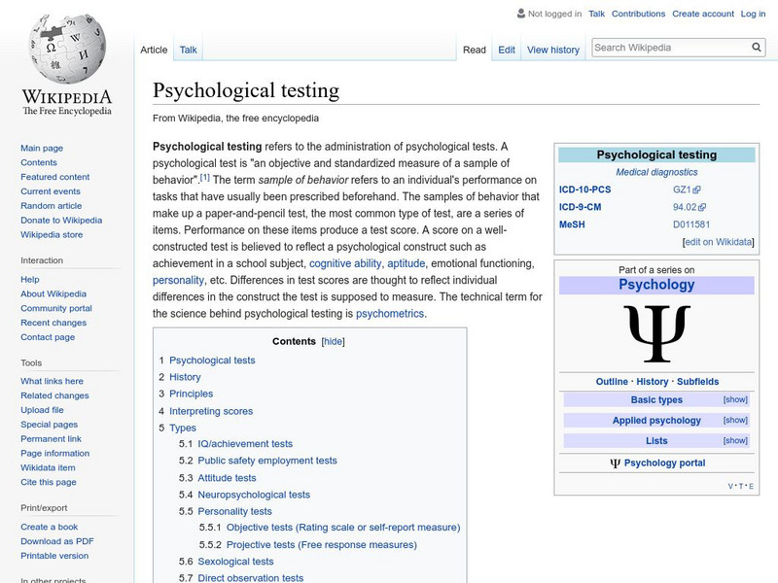Follow the psychometrics link in the article
778x583 pixels.
[x=391, y=313]
